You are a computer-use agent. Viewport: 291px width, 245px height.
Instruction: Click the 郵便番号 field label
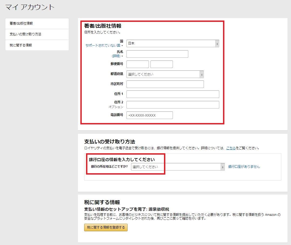point(117,64)
